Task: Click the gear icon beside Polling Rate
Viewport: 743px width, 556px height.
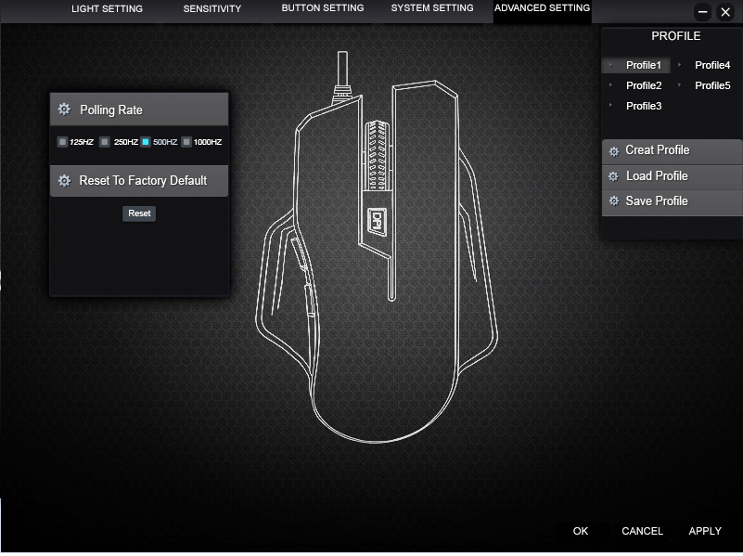Action: (64, 110)
